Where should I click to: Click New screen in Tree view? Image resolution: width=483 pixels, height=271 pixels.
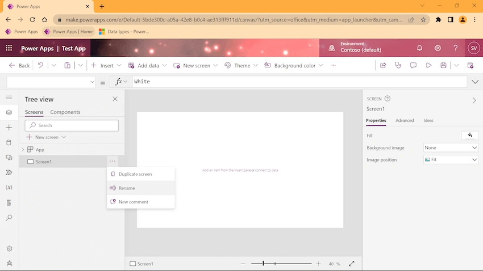(46, 137)
